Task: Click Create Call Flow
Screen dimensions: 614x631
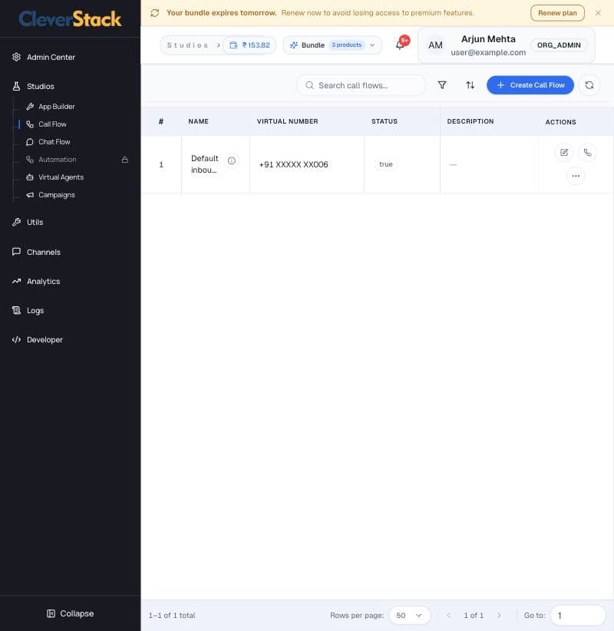Action: point(530,85)
